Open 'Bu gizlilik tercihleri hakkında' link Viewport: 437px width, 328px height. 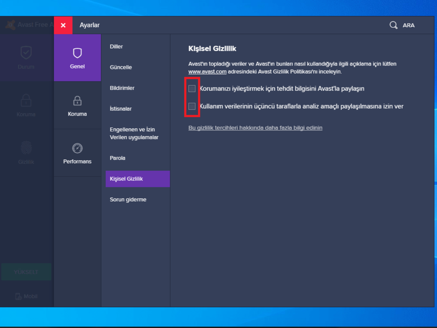pyautogui.click(x=255, y=128)
